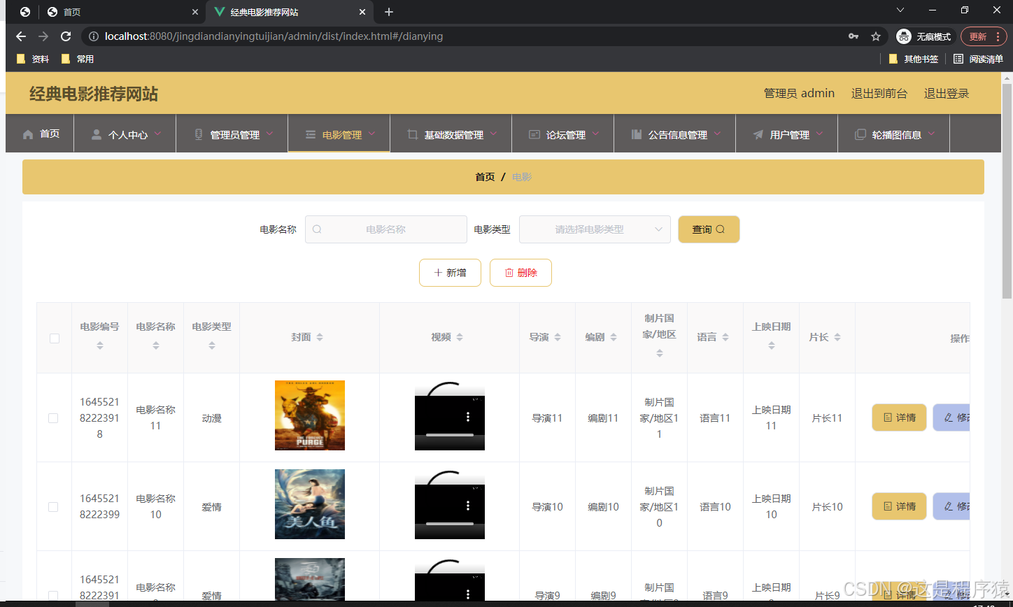Image resolution: width=1013 pixels, height=607 pixels.
Task: Sort by the 语言 column arrows
Action: pyautogui.click(x=725, y=337)
